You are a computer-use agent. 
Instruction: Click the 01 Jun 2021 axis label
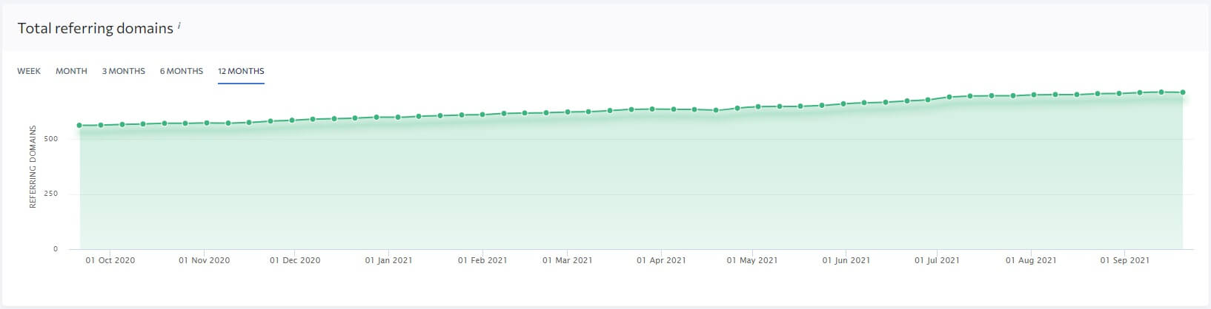coord(846,260)
